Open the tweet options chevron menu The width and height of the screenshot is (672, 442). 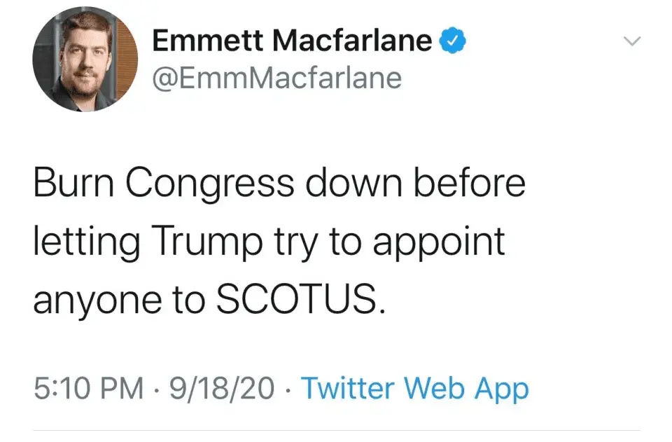pos(631,42)
